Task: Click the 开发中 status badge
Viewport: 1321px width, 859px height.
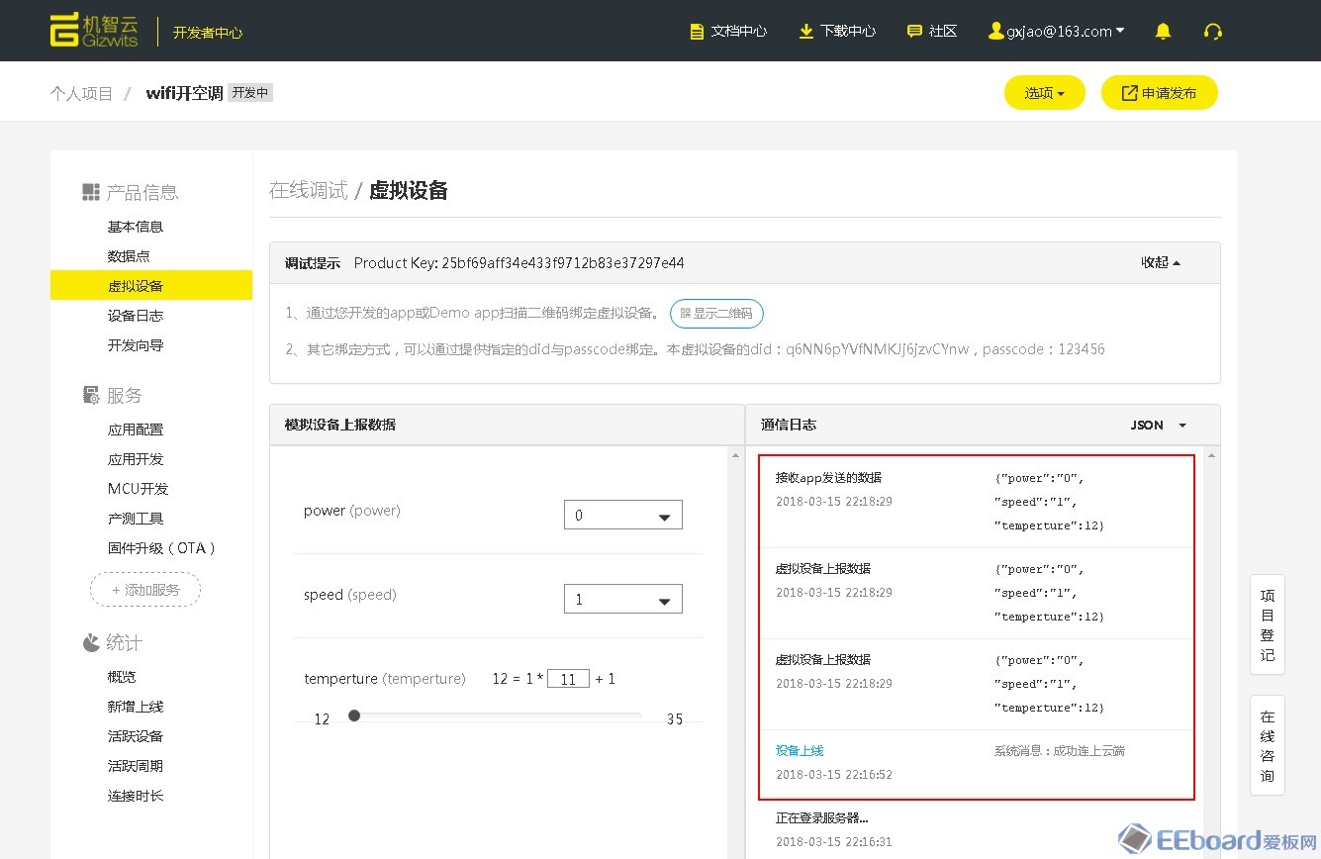Action: click(250, 93)
